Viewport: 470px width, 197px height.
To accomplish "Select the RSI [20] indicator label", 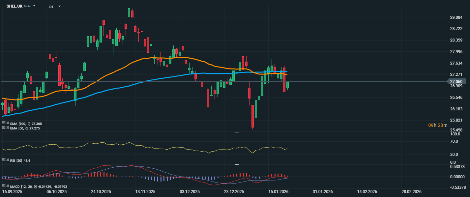I will (x=16, y=160).
